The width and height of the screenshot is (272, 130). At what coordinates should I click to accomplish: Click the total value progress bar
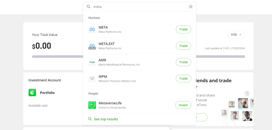(138, 57)
